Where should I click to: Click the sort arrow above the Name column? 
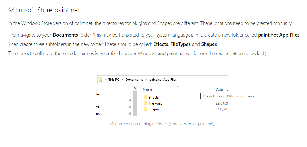click(x=177, y=86)
